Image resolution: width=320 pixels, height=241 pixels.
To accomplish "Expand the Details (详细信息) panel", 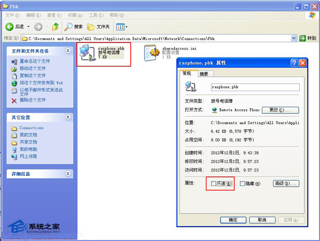I will [x=68, y=173].
